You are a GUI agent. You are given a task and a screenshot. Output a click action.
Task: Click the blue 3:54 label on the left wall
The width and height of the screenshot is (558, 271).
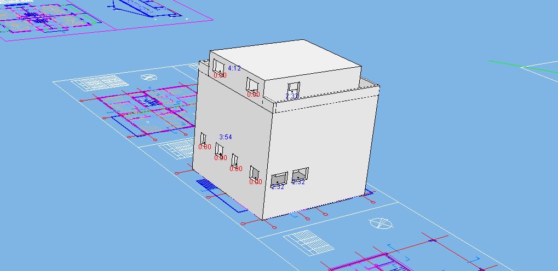coord(226,137)
